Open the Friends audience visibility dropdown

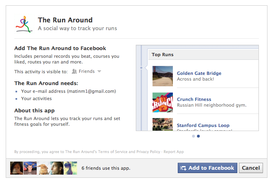(x=86, y=71)
